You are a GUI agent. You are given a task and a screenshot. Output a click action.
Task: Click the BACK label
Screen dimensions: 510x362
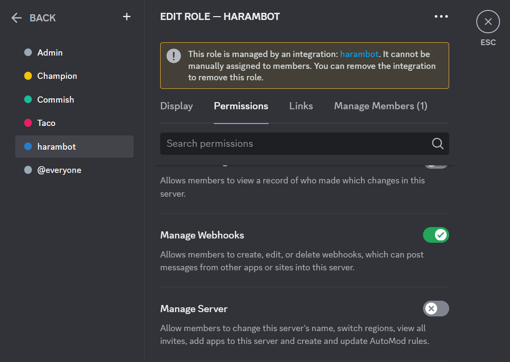(x=43, y=18)
